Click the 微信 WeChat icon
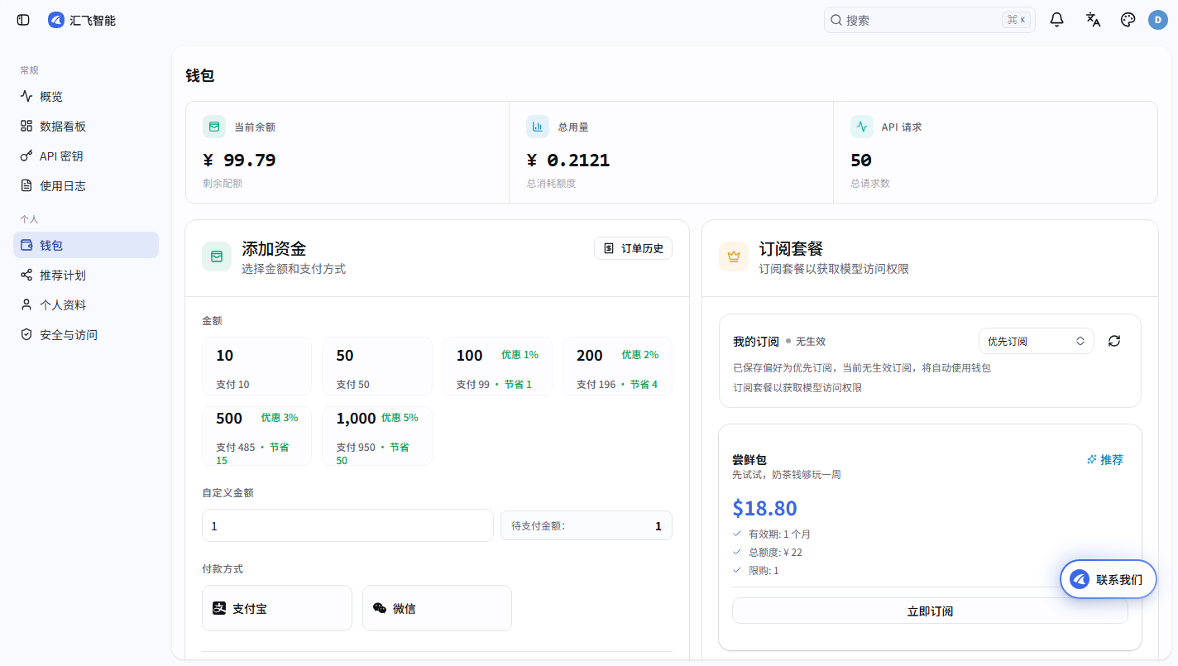Image resolution: width=1178 pixels, height=666 pixels. coord(380,608)
